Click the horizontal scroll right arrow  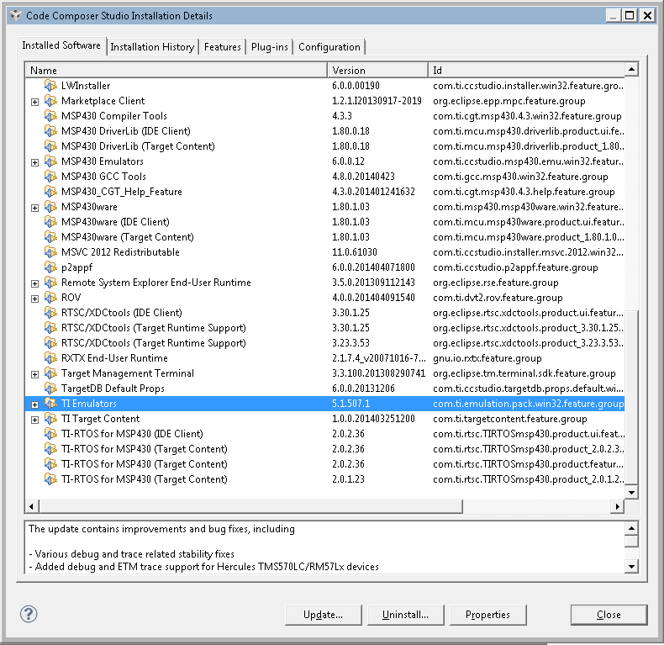point(618,506)
